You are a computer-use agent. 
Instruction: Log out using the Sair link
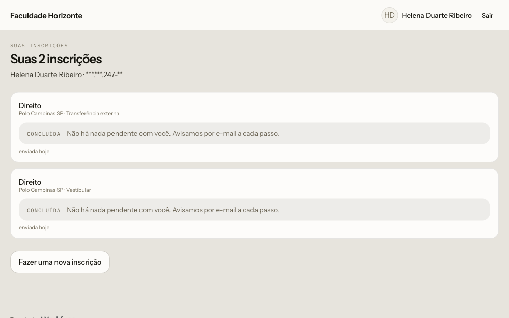(487, 16)
